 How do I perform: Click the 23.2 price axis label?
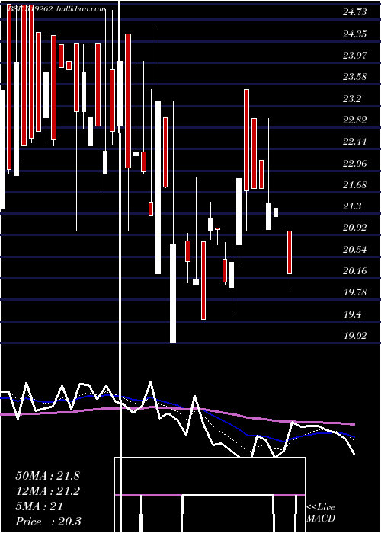(352, 99)
